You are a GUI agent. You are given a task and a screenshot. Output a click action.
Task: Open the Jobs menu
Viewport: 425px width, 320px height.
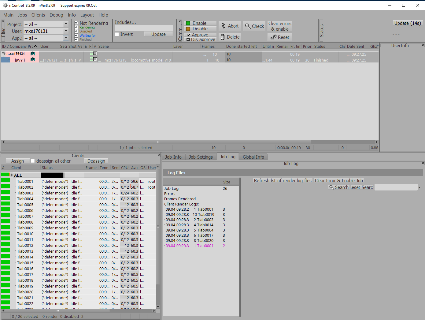click(x=22, y=15)
